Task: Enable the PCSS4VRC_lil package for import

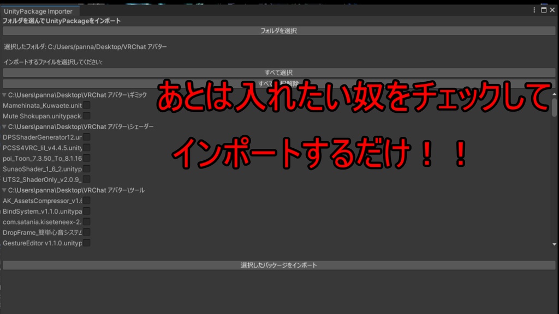Action: point(87,148)
